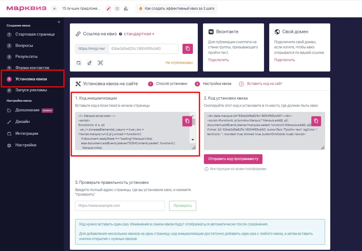Open the QR code icon under the quiz link
Screen dimensions: 362x251
(x=100, y=63)
